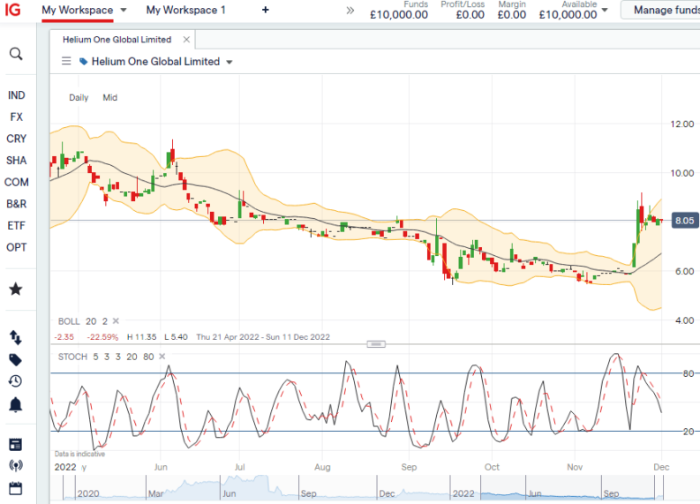
Task: Open the favourites star icon
Action: coord(16,289)
